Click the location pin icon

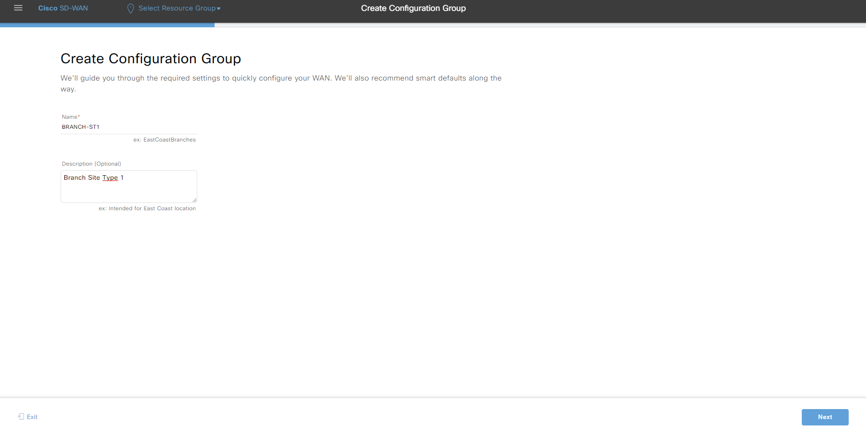pyautogui.click(x=130, y=9)
